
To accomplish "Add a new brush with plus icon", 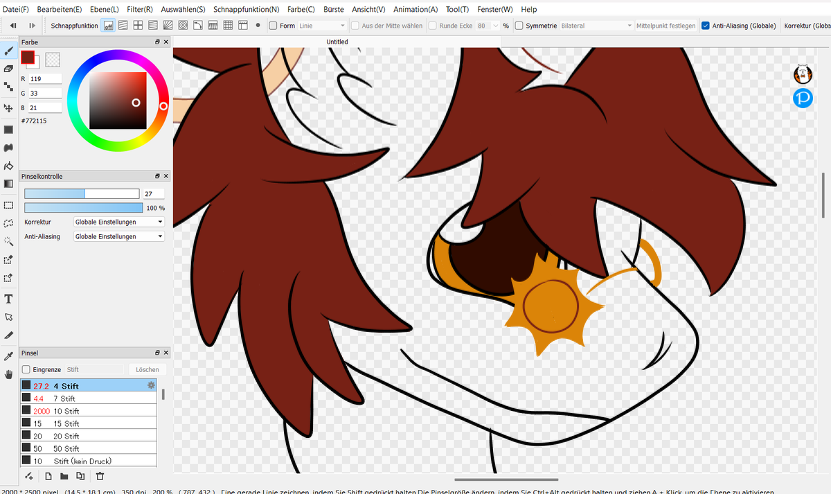I will (29, 476).
